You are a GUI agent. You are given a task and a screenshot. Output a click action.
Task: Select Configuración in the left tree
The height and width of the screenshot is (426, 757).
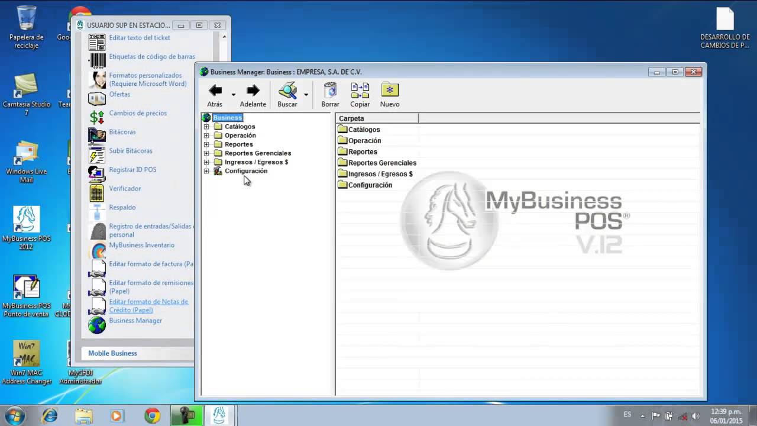pyautogui.click(x=246, y=171)
